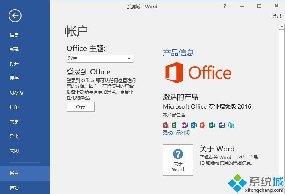Click the 关于 Word heading beside the button
285x194 pixels.
coord(217,149)
